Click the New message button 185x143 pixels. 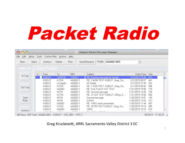point(23,62)
